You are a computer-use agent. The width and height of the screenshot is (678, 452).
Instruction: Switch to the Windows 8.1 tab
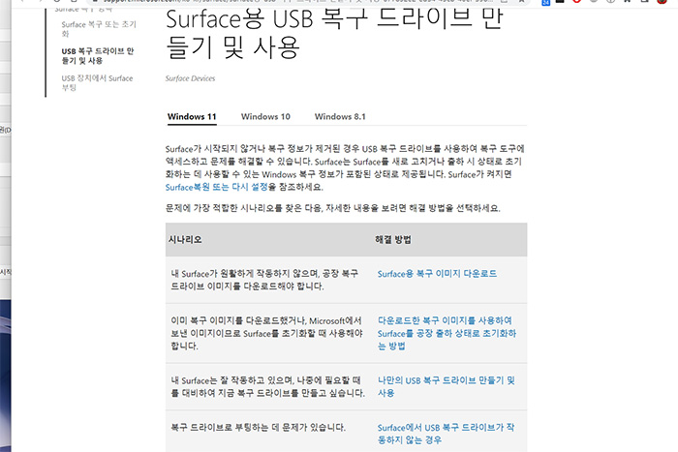click(340, 117)
